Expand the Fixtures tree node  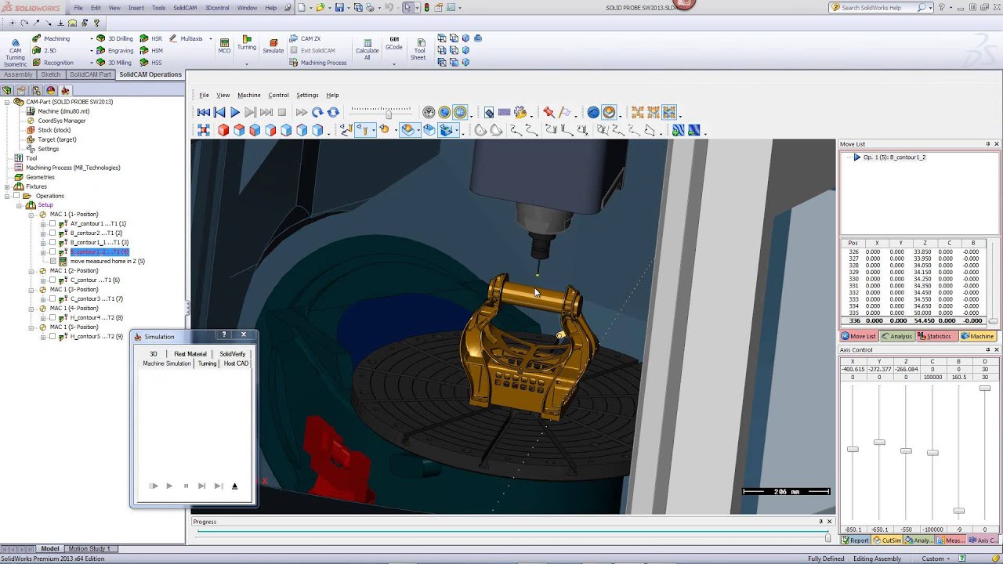tap(8, 186)
